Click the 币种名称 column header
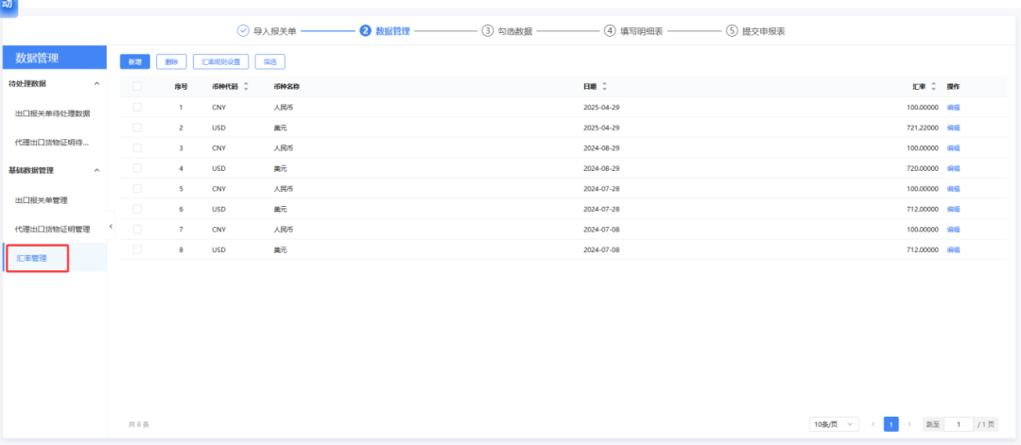Image resolution: width=1021 pixels, height=445 pixels. pos(286,87)
